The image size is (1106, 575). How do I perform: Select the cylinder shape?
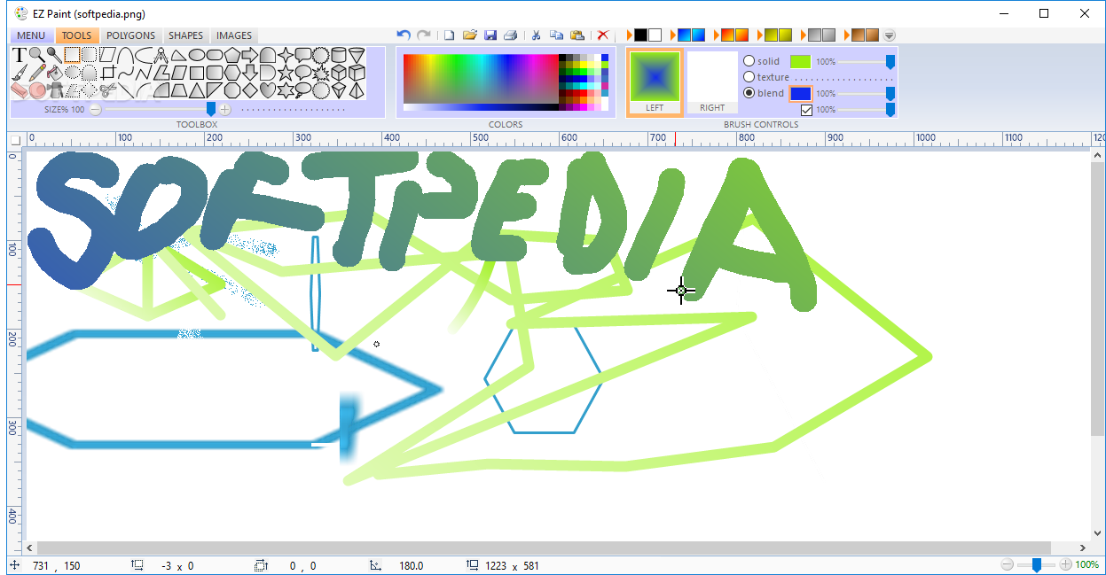[339, 55]
